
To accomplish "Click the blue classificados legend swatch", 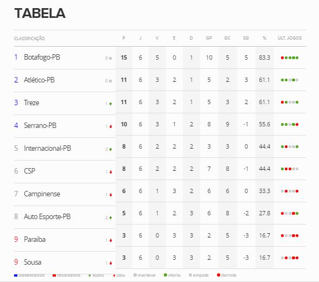I will tap(16, 275).
